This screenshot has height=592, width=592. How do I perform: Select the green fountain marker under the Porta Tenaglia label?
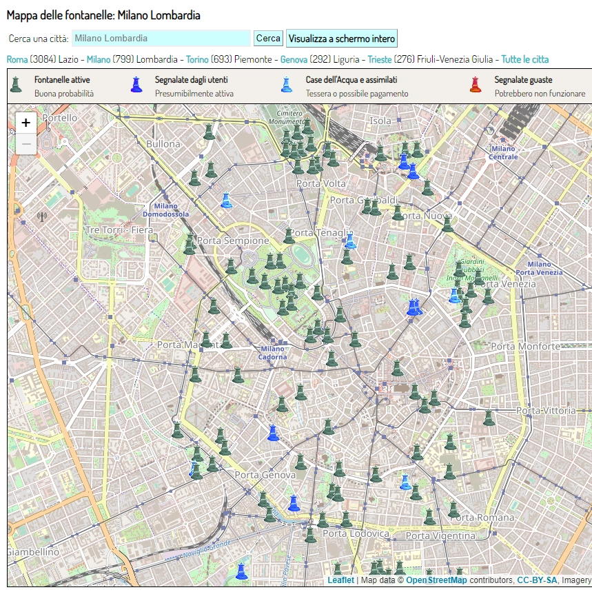click(x=347, y=257)
